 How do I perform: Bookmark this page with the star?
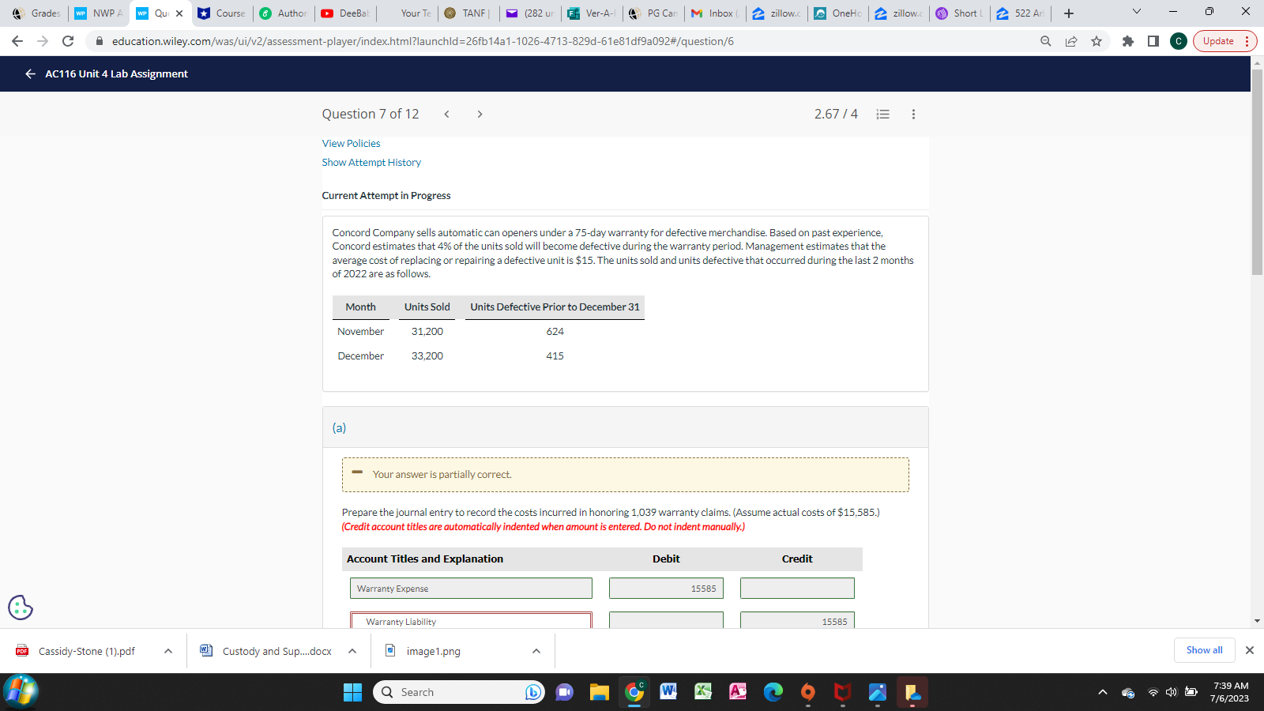[1097, 41]
